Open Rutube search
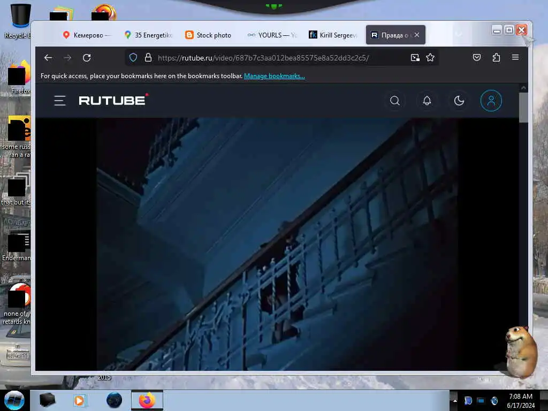Image resolution: width=548 pixels, height=411 pixels. 395,101
